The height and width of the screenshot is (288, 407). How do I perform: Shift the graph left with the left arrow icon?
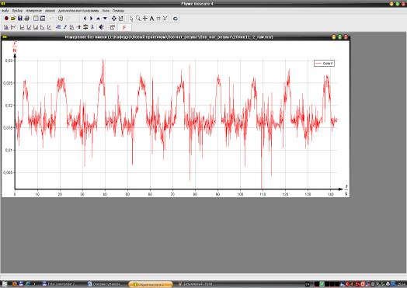coord(85,19)
